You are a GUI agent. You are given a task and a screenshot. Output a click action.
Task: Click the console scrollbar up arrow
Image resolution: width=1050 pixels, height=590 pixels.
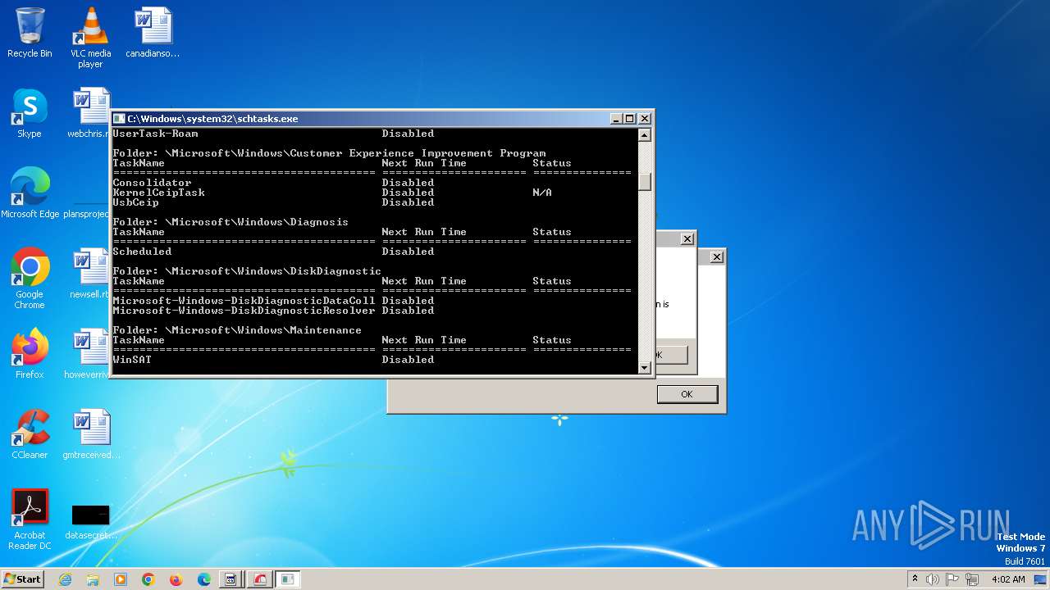(645, 134)
